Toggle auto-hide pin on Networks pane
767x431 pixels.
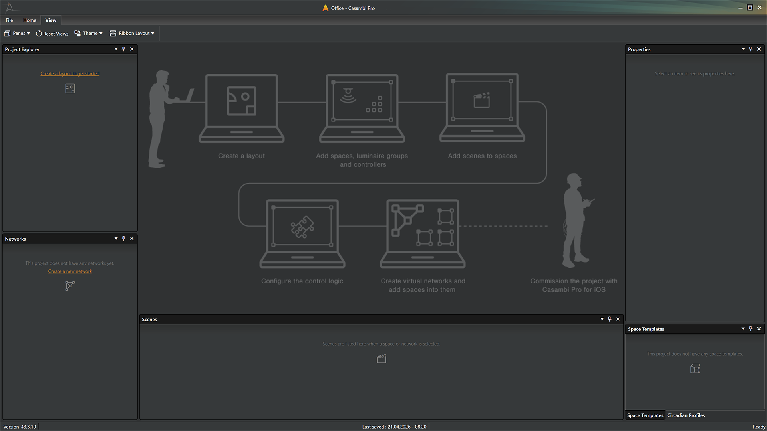click(123, 239)
